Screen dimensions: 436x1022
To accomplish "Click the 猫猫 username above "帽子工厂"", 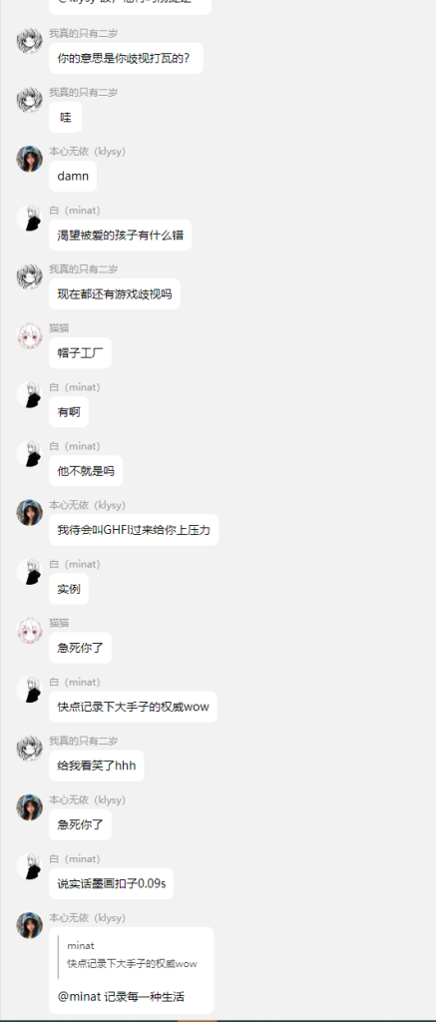I will 59,328.
